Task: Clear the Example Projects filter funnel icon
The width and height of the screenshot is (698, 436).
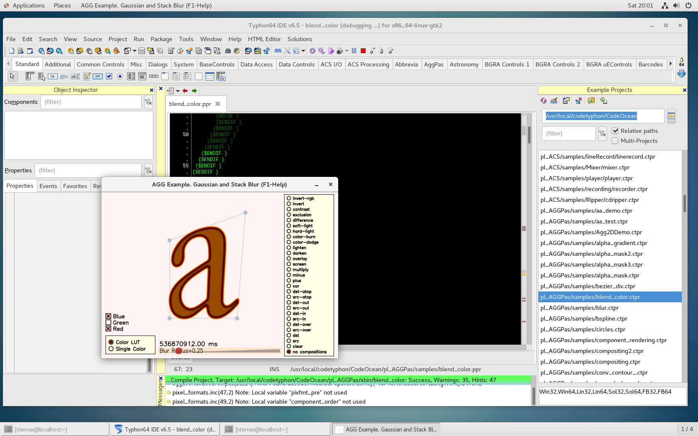Action: coord(602,134)
